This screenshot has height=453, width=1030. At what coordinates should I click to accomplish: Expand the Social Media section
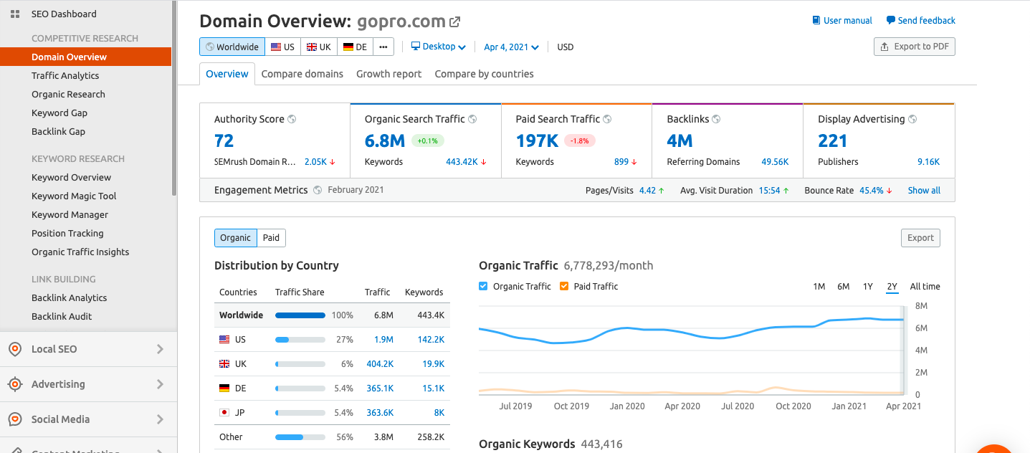(x=160, y=419)
